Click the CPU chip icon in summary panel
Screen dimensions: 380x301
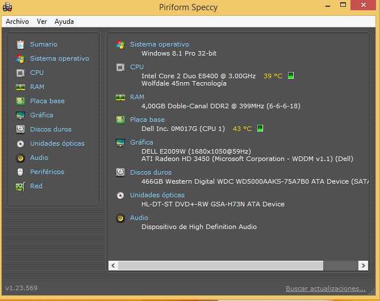[120, 67]
